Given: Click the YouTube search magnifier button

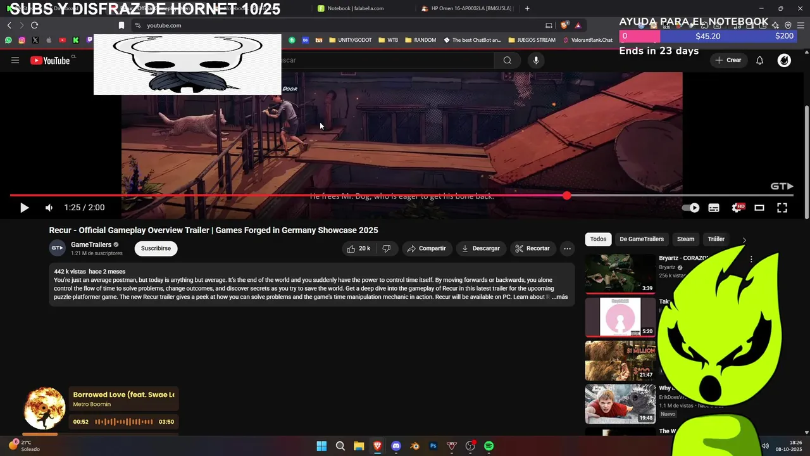Looking at the screenshot, I should point(507,60).
